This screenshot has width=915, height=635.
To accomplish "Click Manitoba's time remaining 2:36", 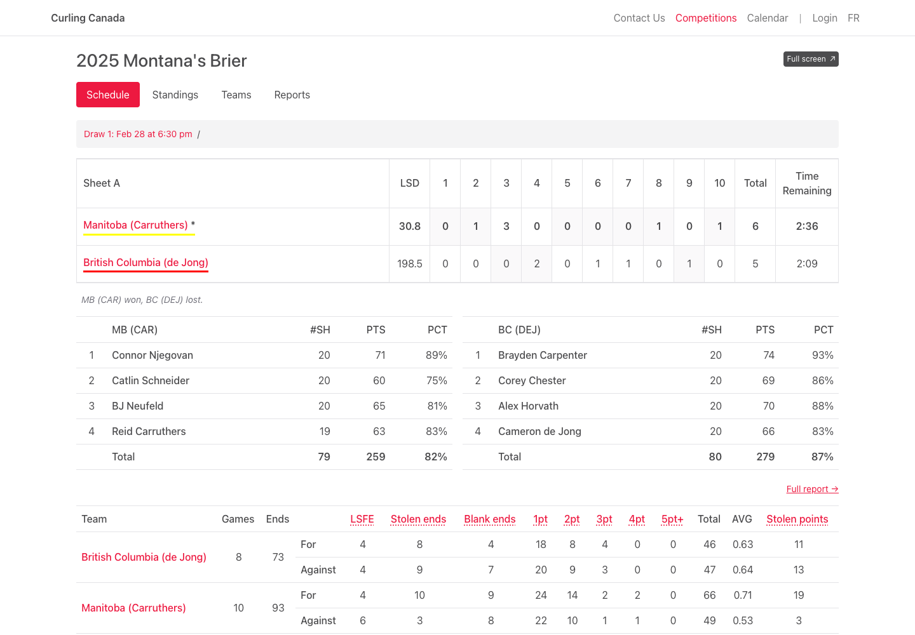I will pyautogui.click(x=807, y=226).
